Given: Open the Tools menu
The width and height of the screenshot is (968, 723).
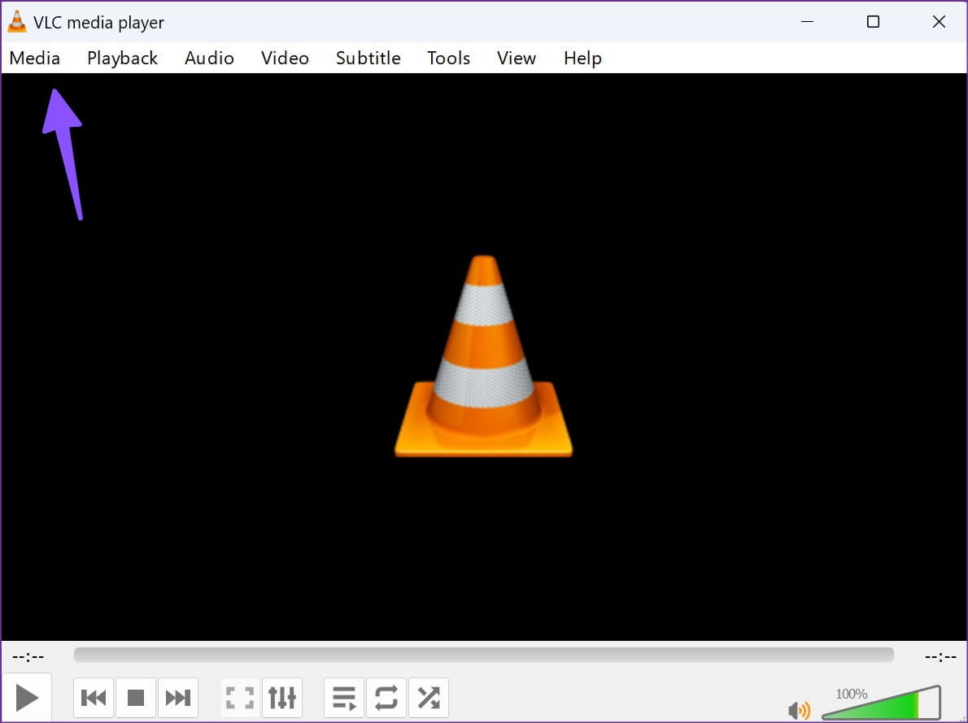Looking at the screenshot, I should click(x=449, y=58).
